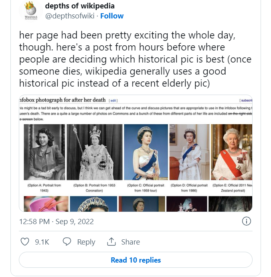Screen dimensions: 271x277
Task: Select Option B 1953 Coronation portrait
Action: [95, 152]
